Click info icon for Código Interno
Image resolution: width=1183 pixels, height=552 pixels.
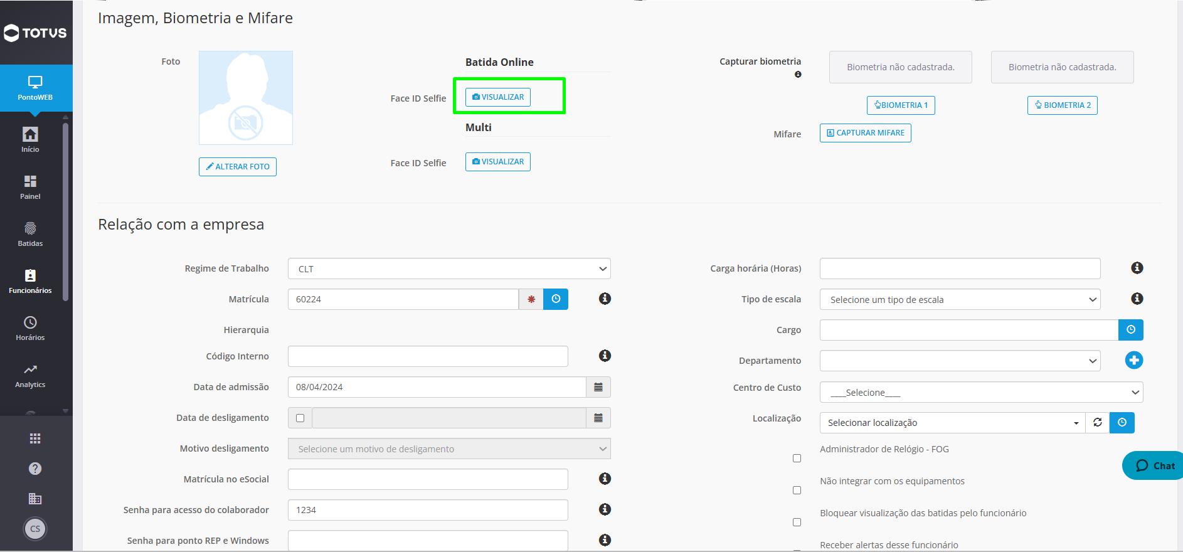pyautogui.click(x=605, y=356)
